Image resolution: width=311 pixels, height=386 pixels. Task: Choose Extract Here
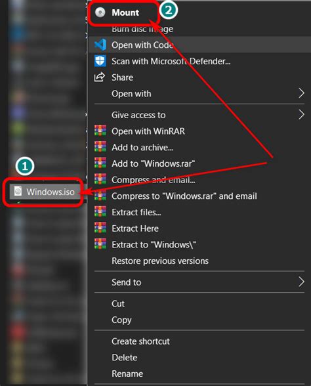point(135,228)
